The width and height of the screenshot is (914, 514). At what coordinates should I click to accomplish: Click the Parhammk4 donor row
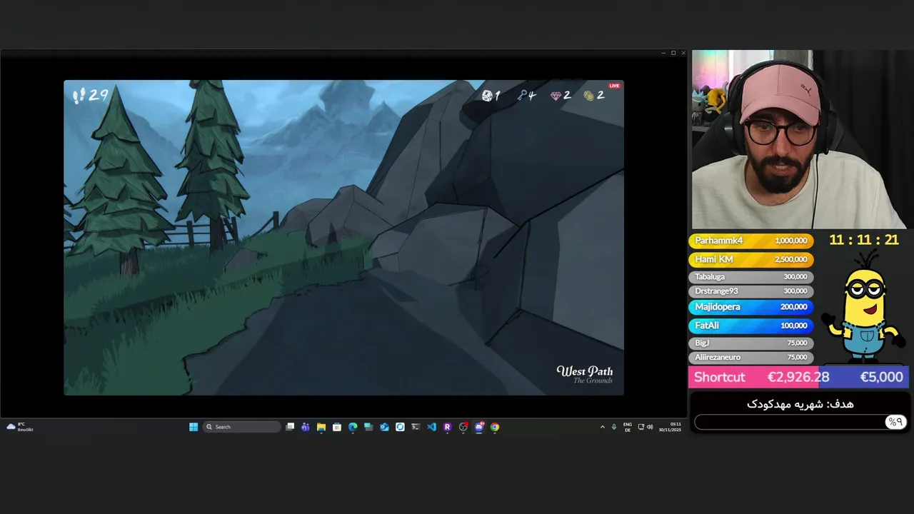coord(750,241)
